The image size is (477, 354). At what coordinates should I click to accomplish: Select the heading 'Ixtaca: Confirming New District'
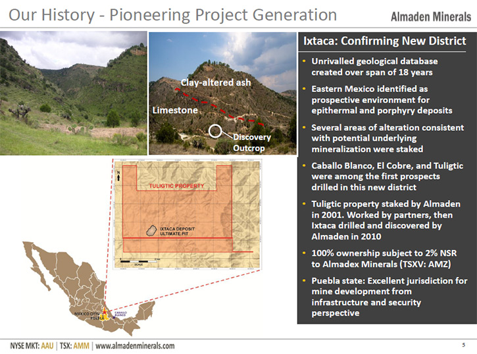(384, 41)
